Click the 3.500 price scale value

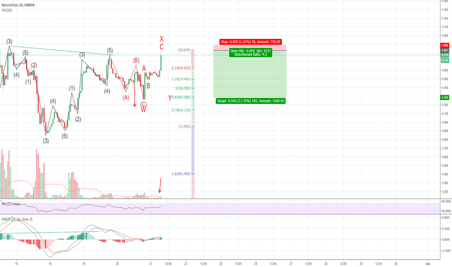(x=445, y=166)
